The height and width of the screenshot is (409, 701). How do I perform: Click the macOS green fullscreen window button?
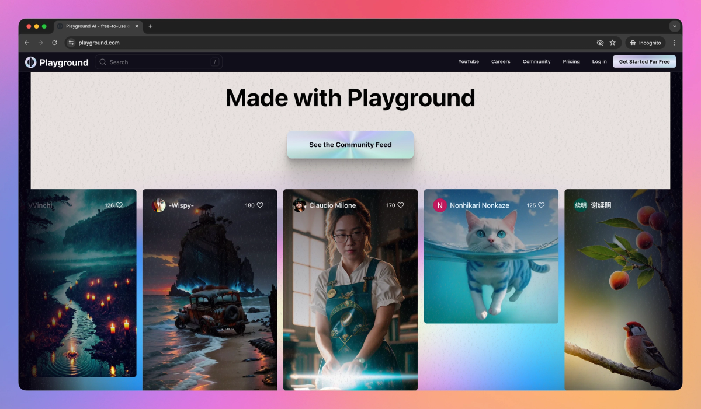(44, 26)
